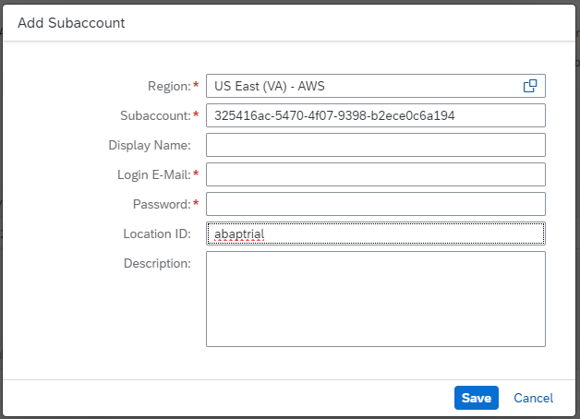Click the Password label text
This screenshot has width=580, height=419.
pyautogui.click(x=162, y=204)
